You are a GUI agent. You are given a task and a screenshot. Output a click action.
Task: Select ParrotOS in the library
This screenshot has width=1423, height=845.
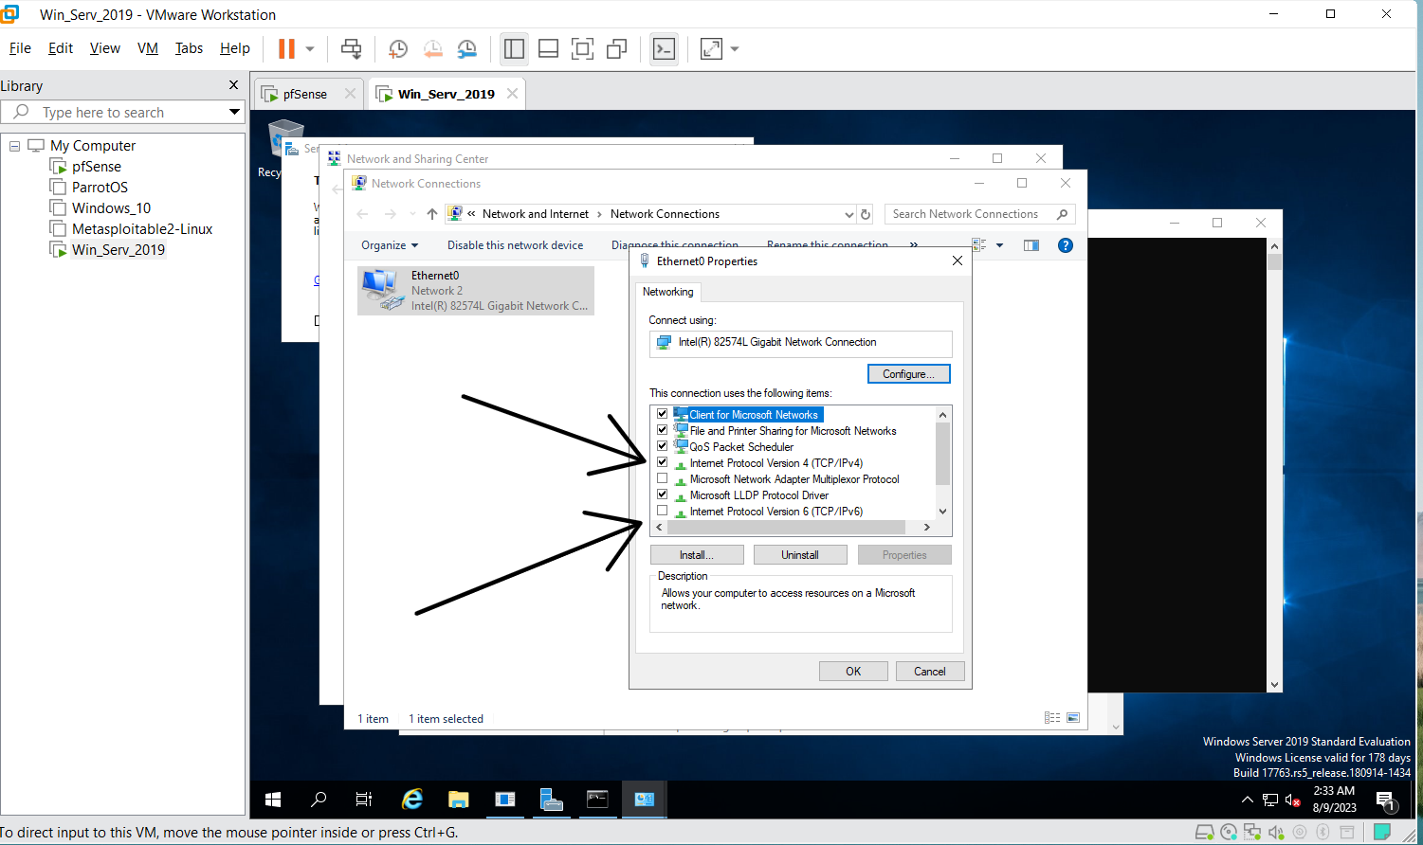(x=100, y=188)
